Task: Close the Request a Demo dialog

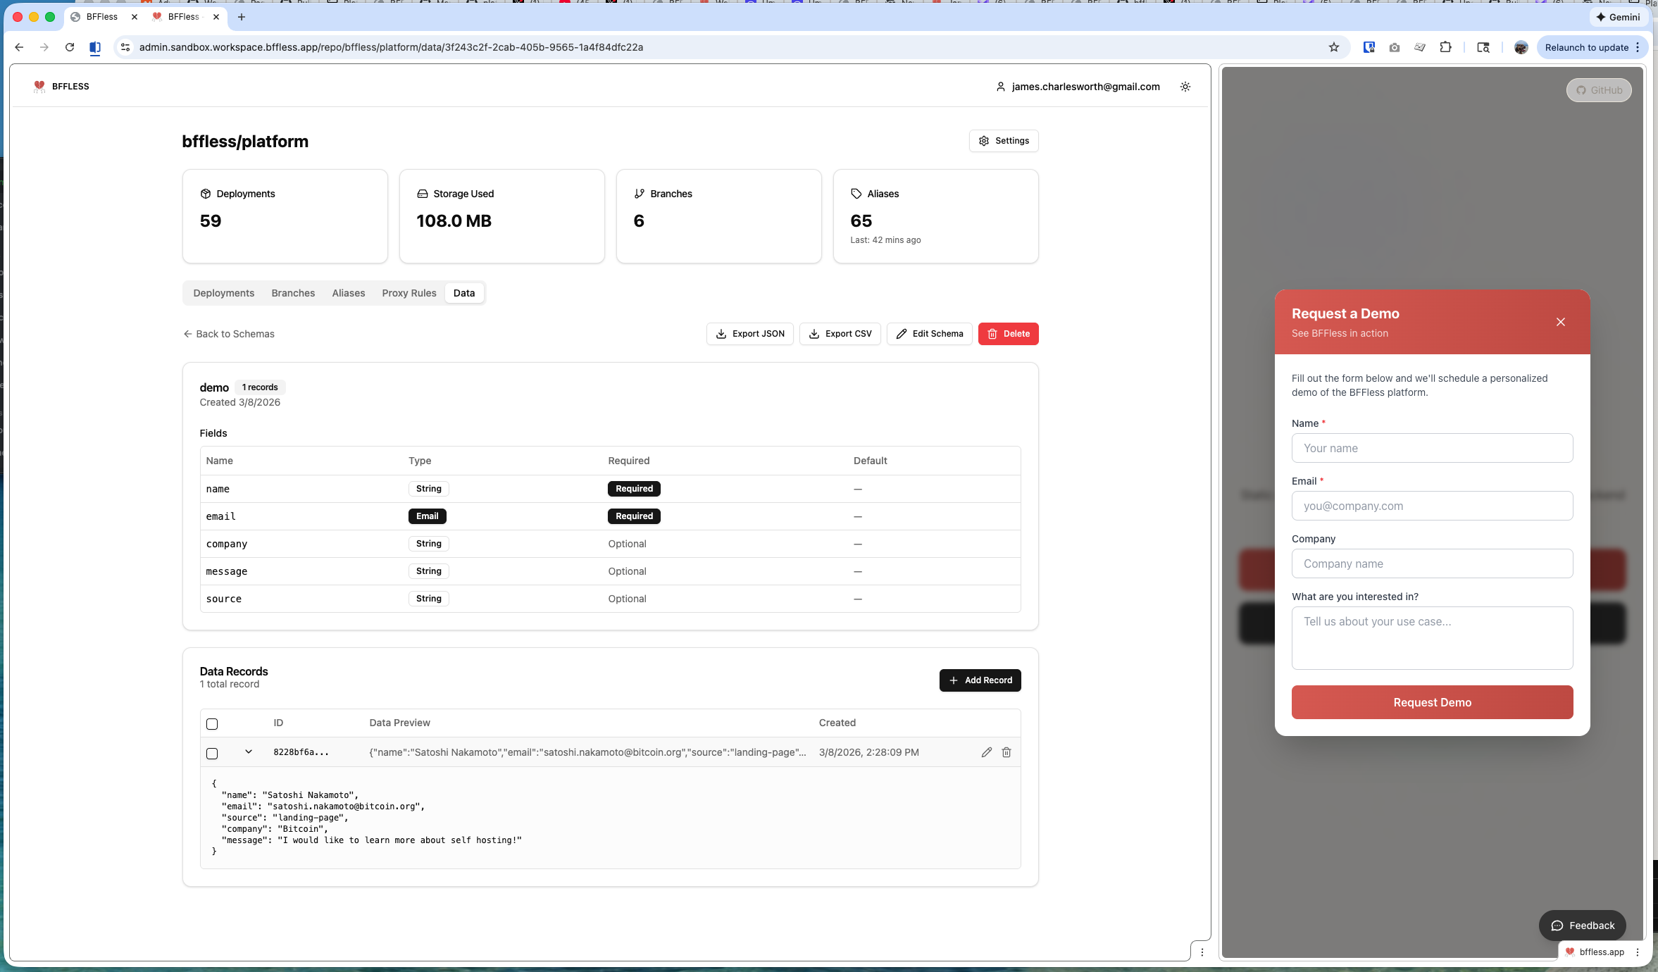Action: [x=1560, y=322]
